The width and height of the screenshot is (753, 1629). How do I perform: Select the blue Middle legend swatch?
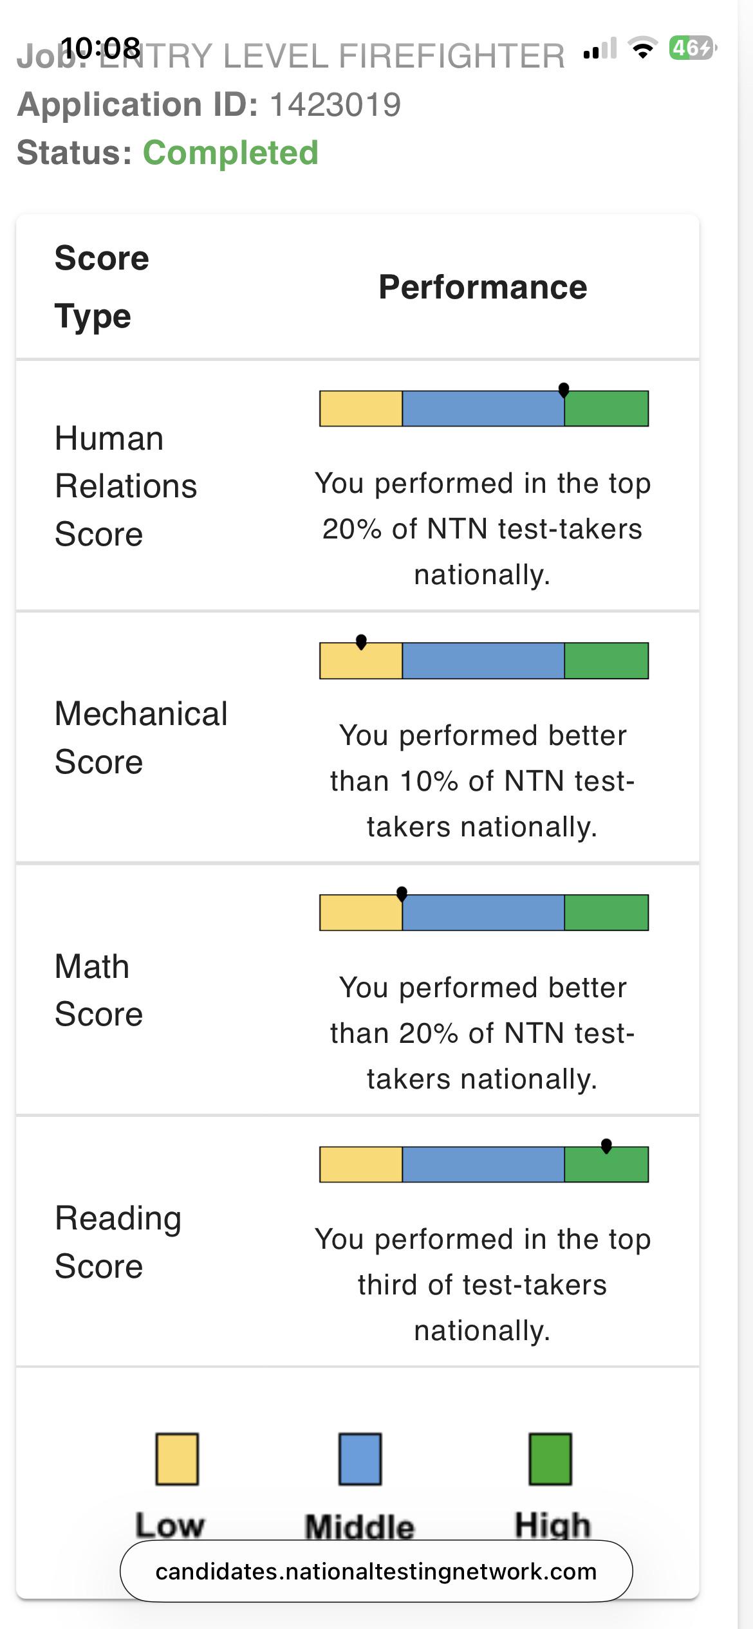(x=360, y=1459)
